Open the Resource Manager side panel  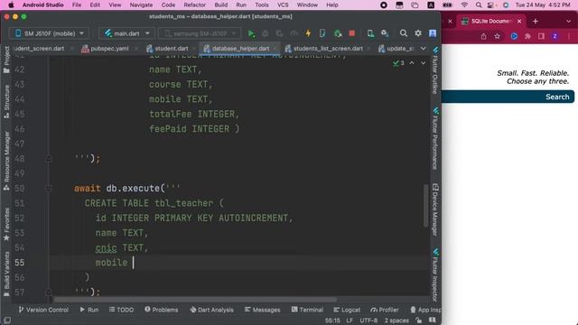point(6,161)
